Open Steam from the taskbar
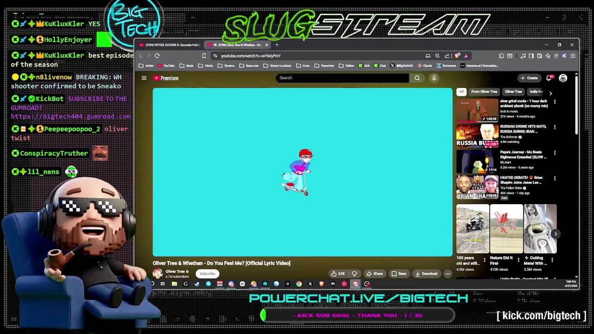The width and height of the screenshot is (594, 334). [x=197, y=284]
